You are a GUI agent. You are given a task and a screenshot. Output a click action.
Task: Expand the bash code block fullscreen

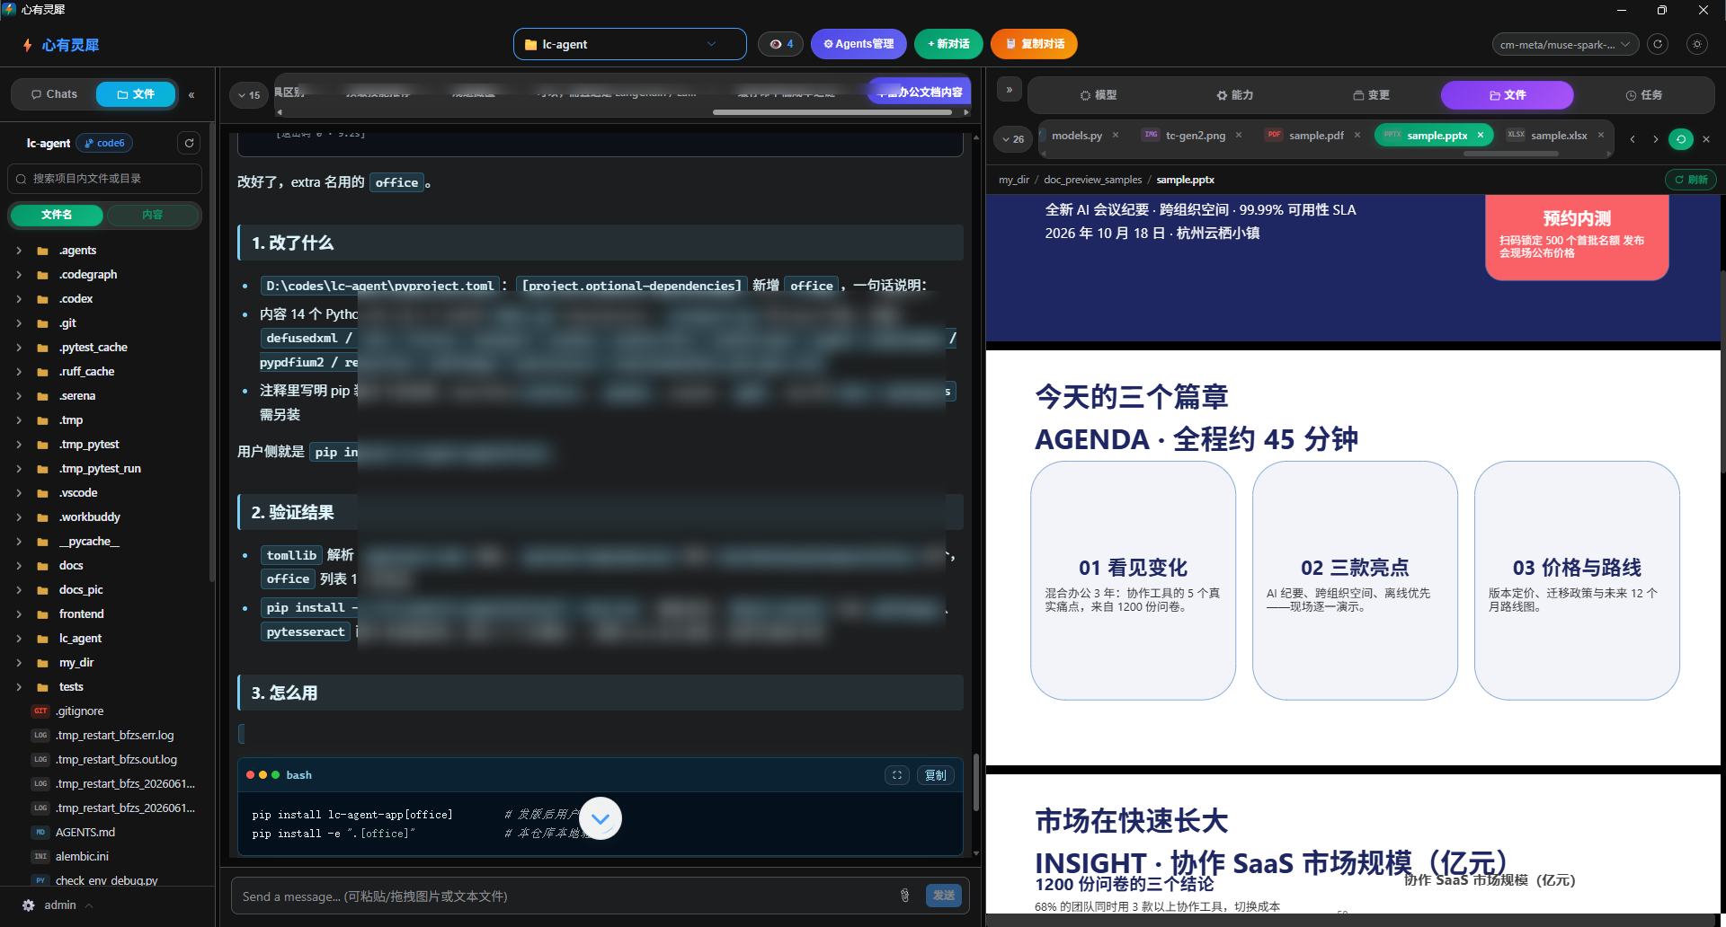pos(897,775)
